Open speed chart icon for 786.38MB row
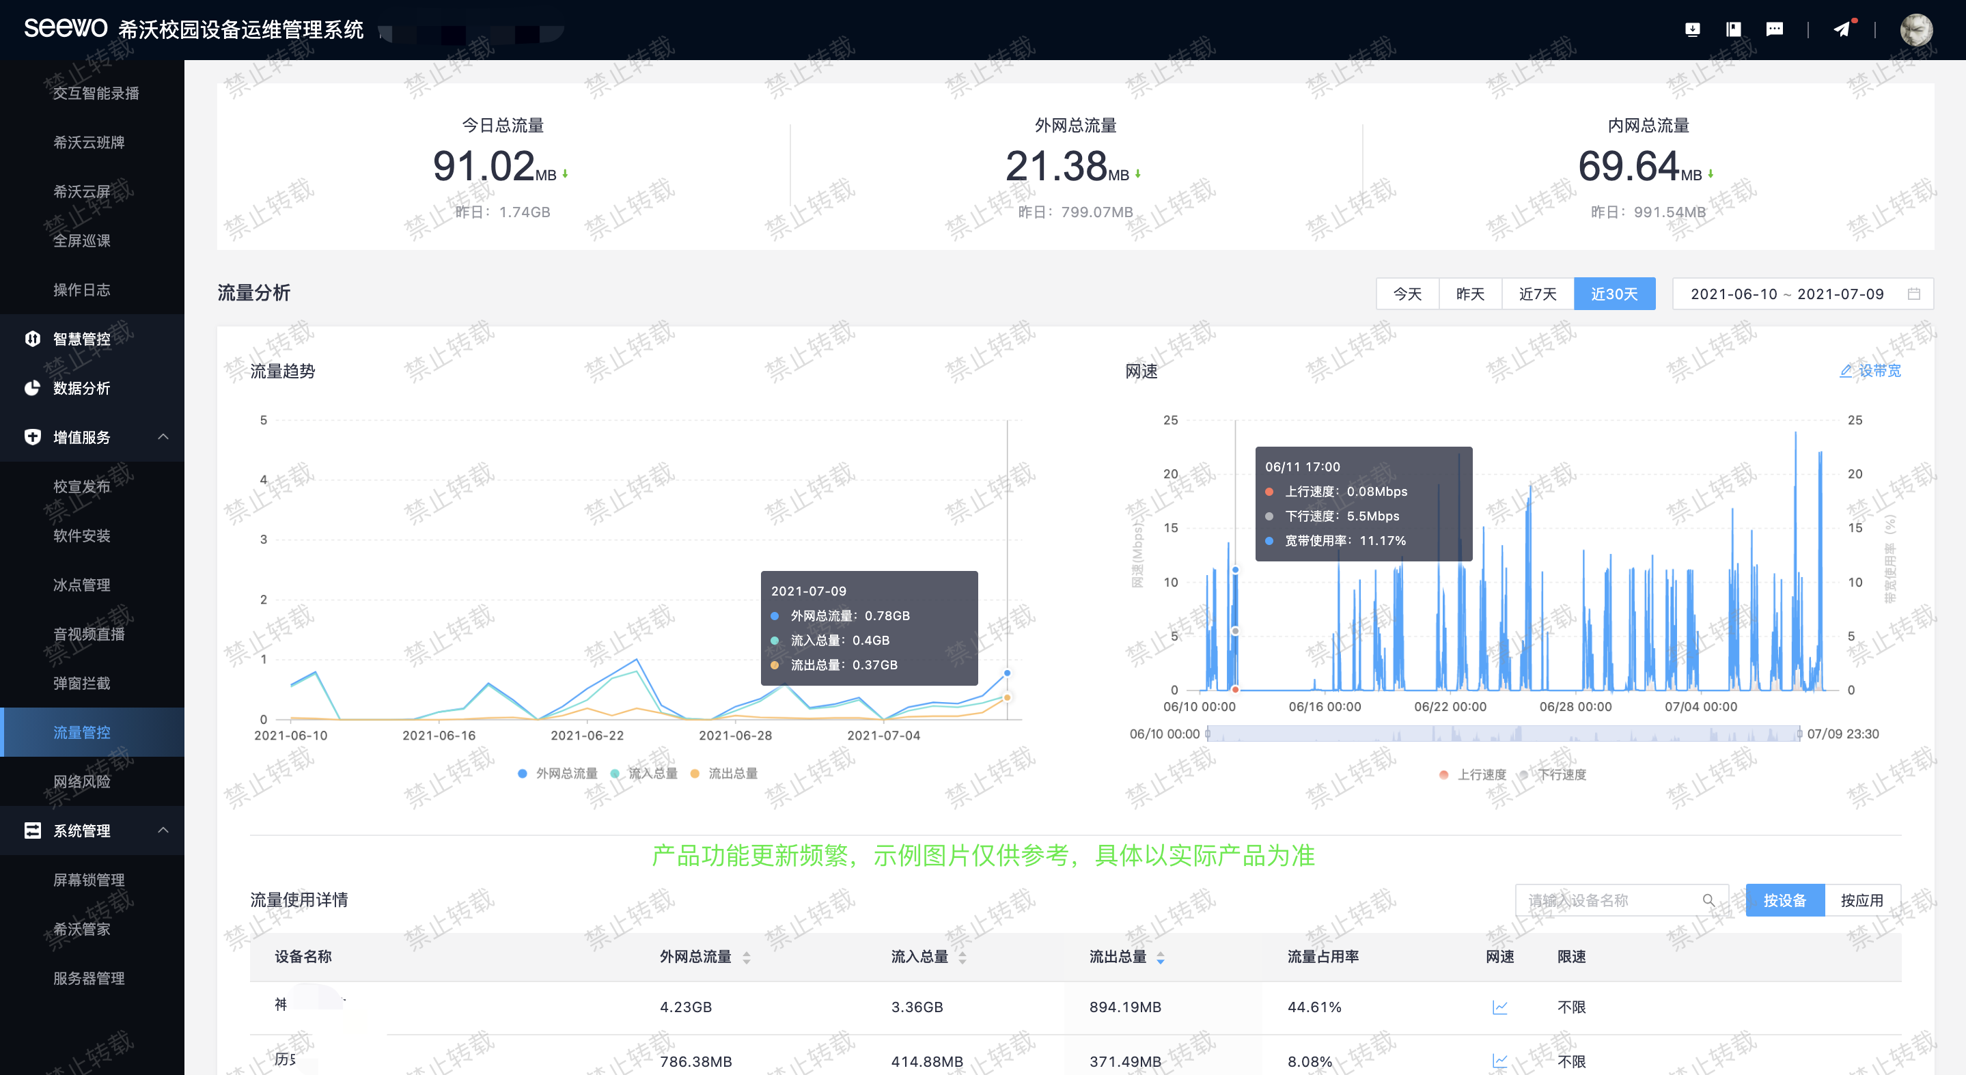The width and height of the screenshot is (1966, 1075). (1499, 1061)
